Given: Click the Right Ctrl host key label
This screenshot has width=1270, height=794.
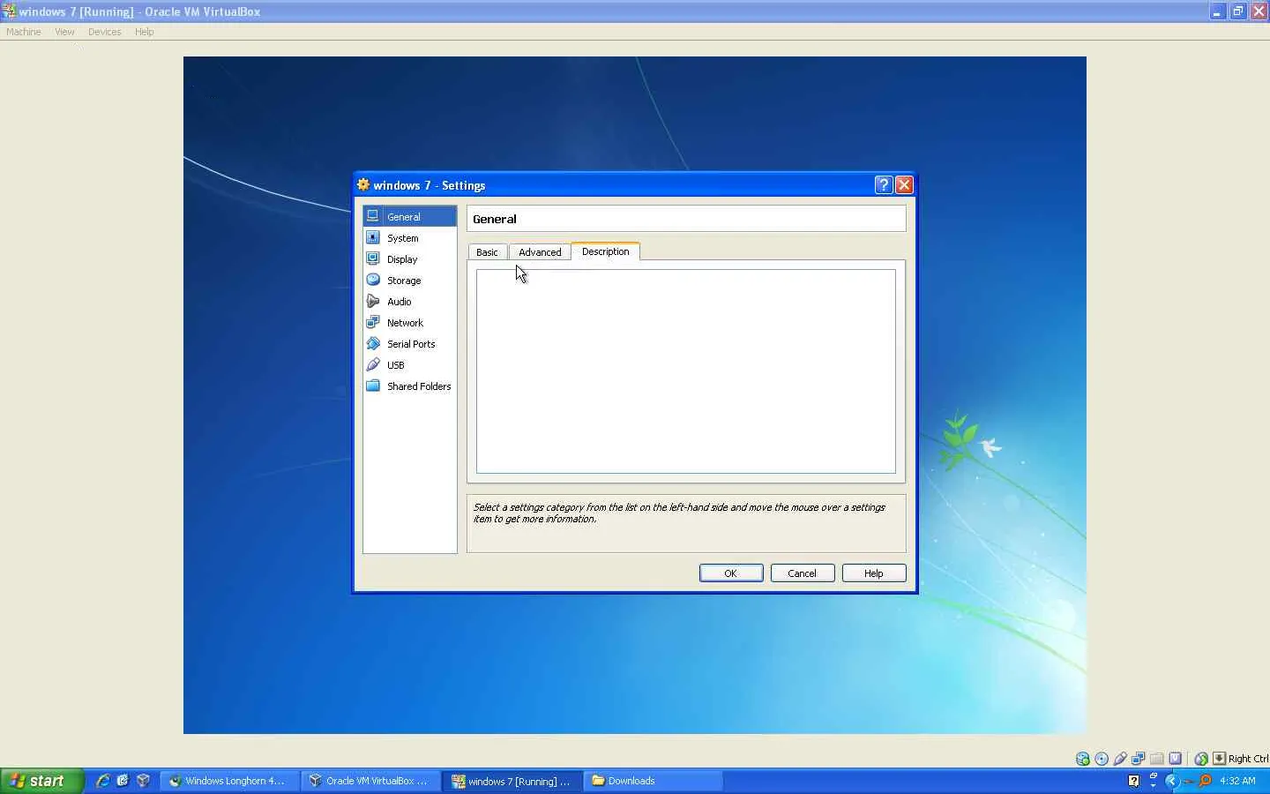Looking at the screenshot, I should point(1248,759).
